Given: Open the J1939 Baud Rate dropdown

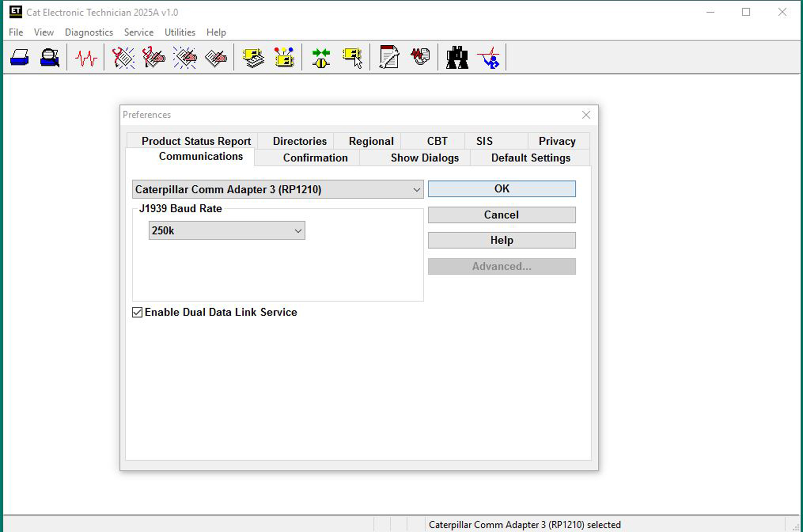Looking at the screenshot, I should pyautogui.click(x=298, y=231).
